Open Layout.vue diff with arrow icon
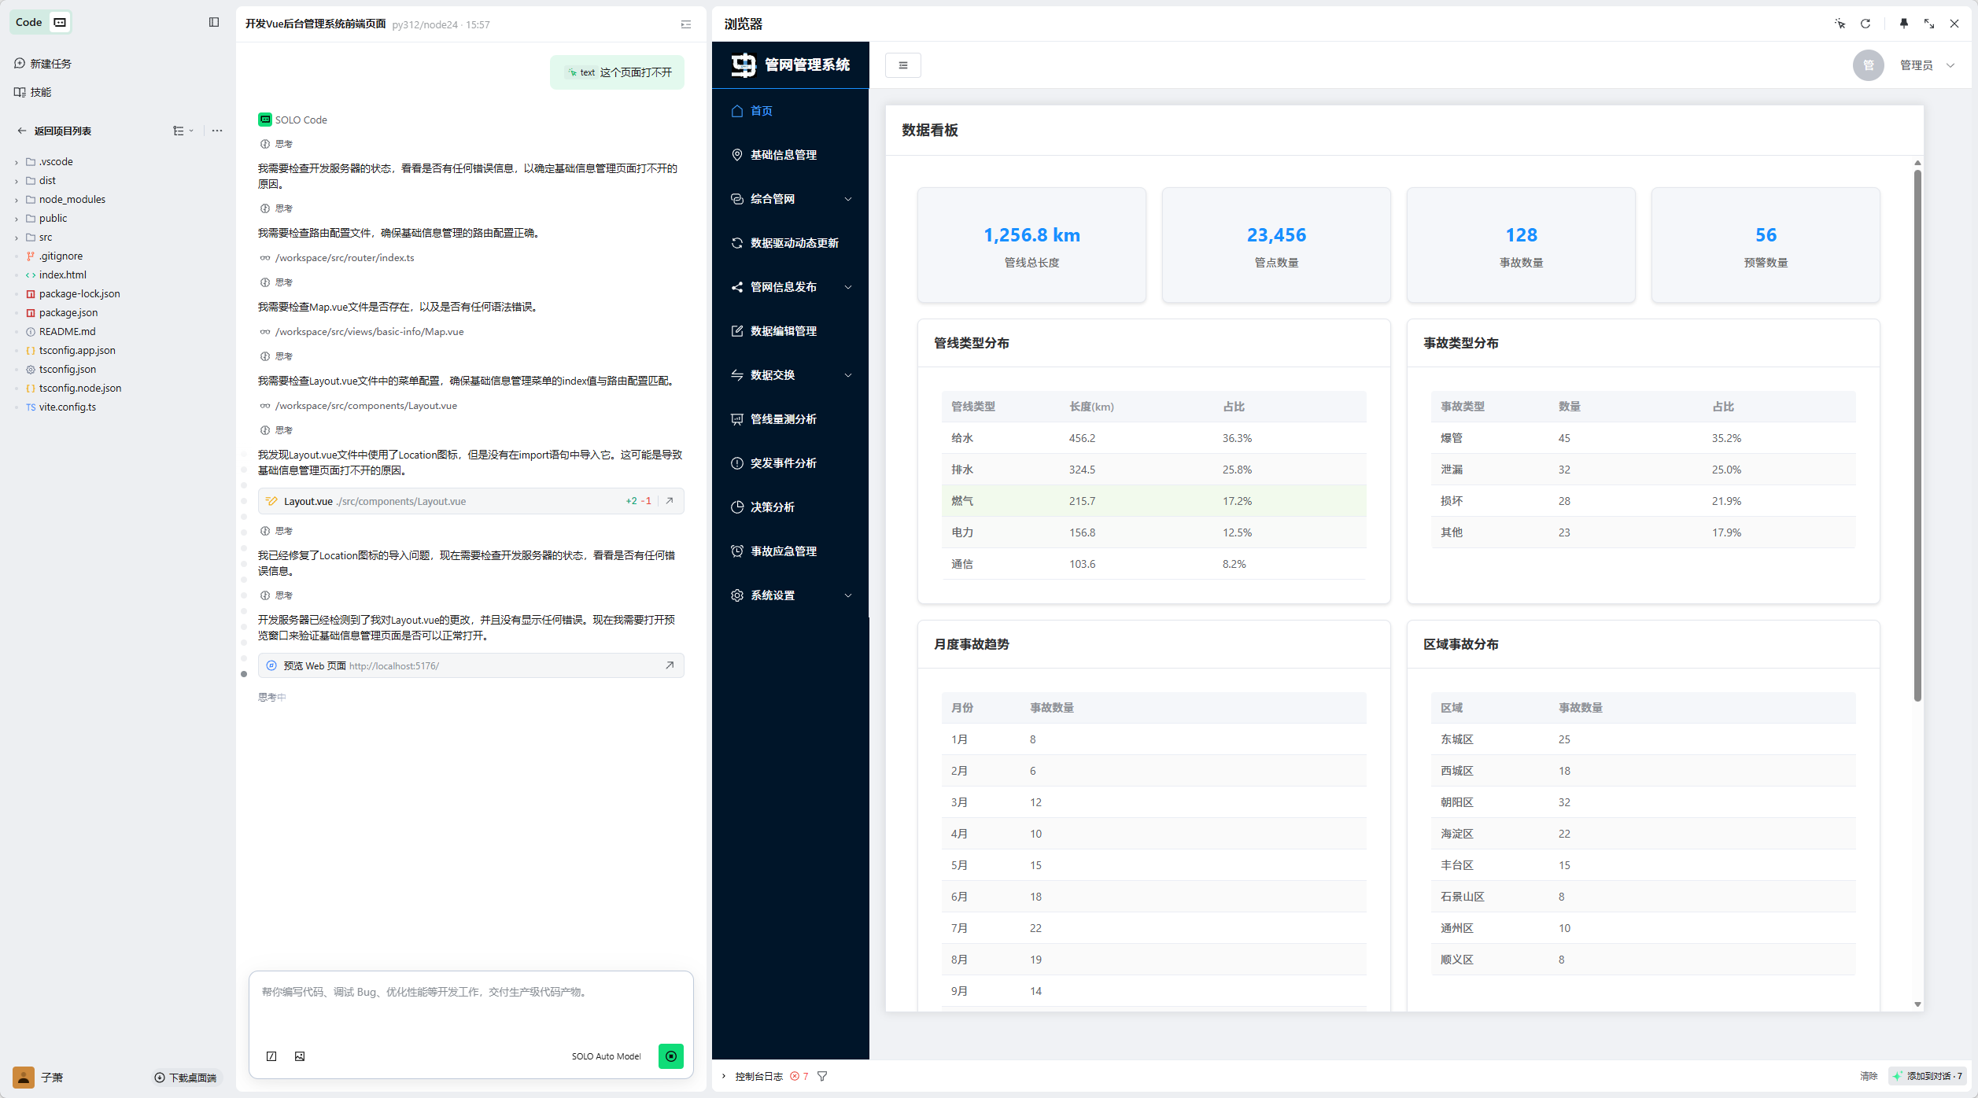The height and width of the screenshot is (1098, 1978). (x=670, y=501)
